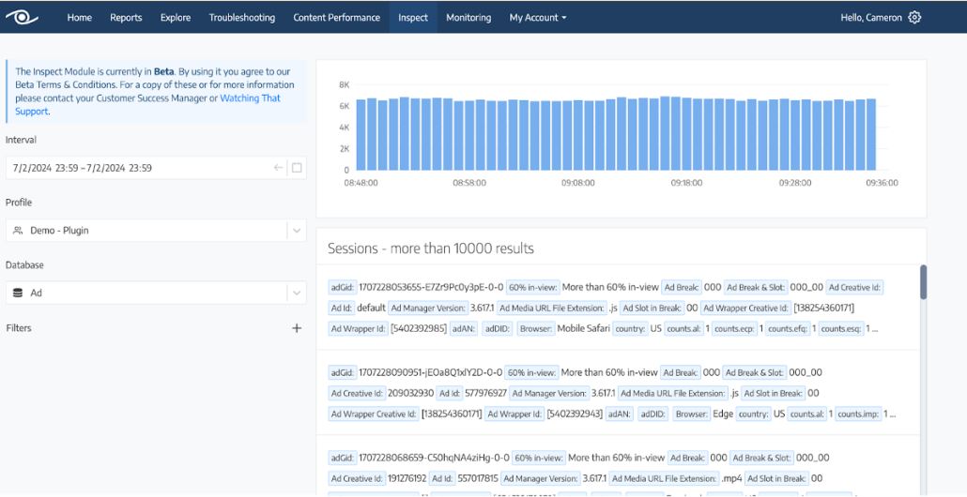Add a filter with the plus icon

pyautogui.click(x=297, y=328)
